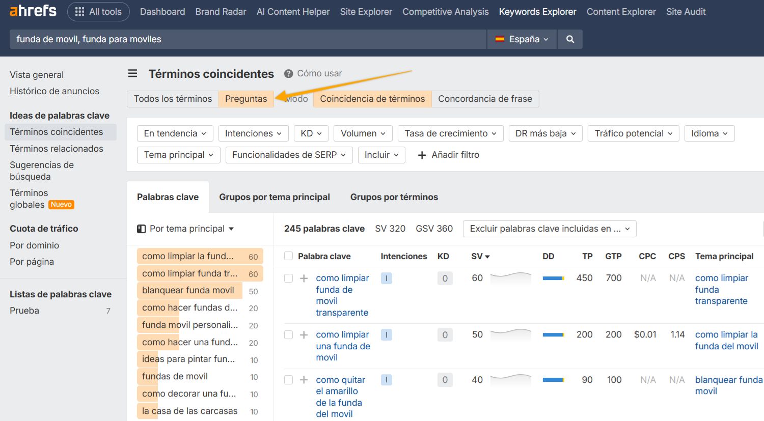Open the Grupos por tema principal tab
Screen dimensions: 764x421
tap(275, 197)
